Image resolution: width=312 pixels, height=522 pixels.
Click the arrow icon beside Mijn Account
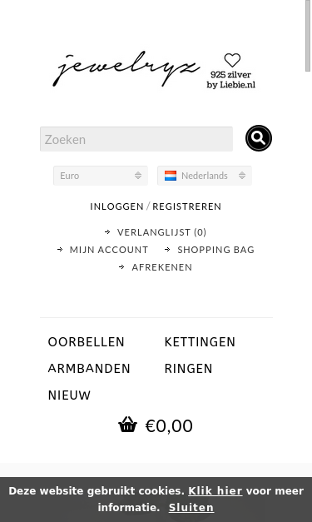[60, 250]
